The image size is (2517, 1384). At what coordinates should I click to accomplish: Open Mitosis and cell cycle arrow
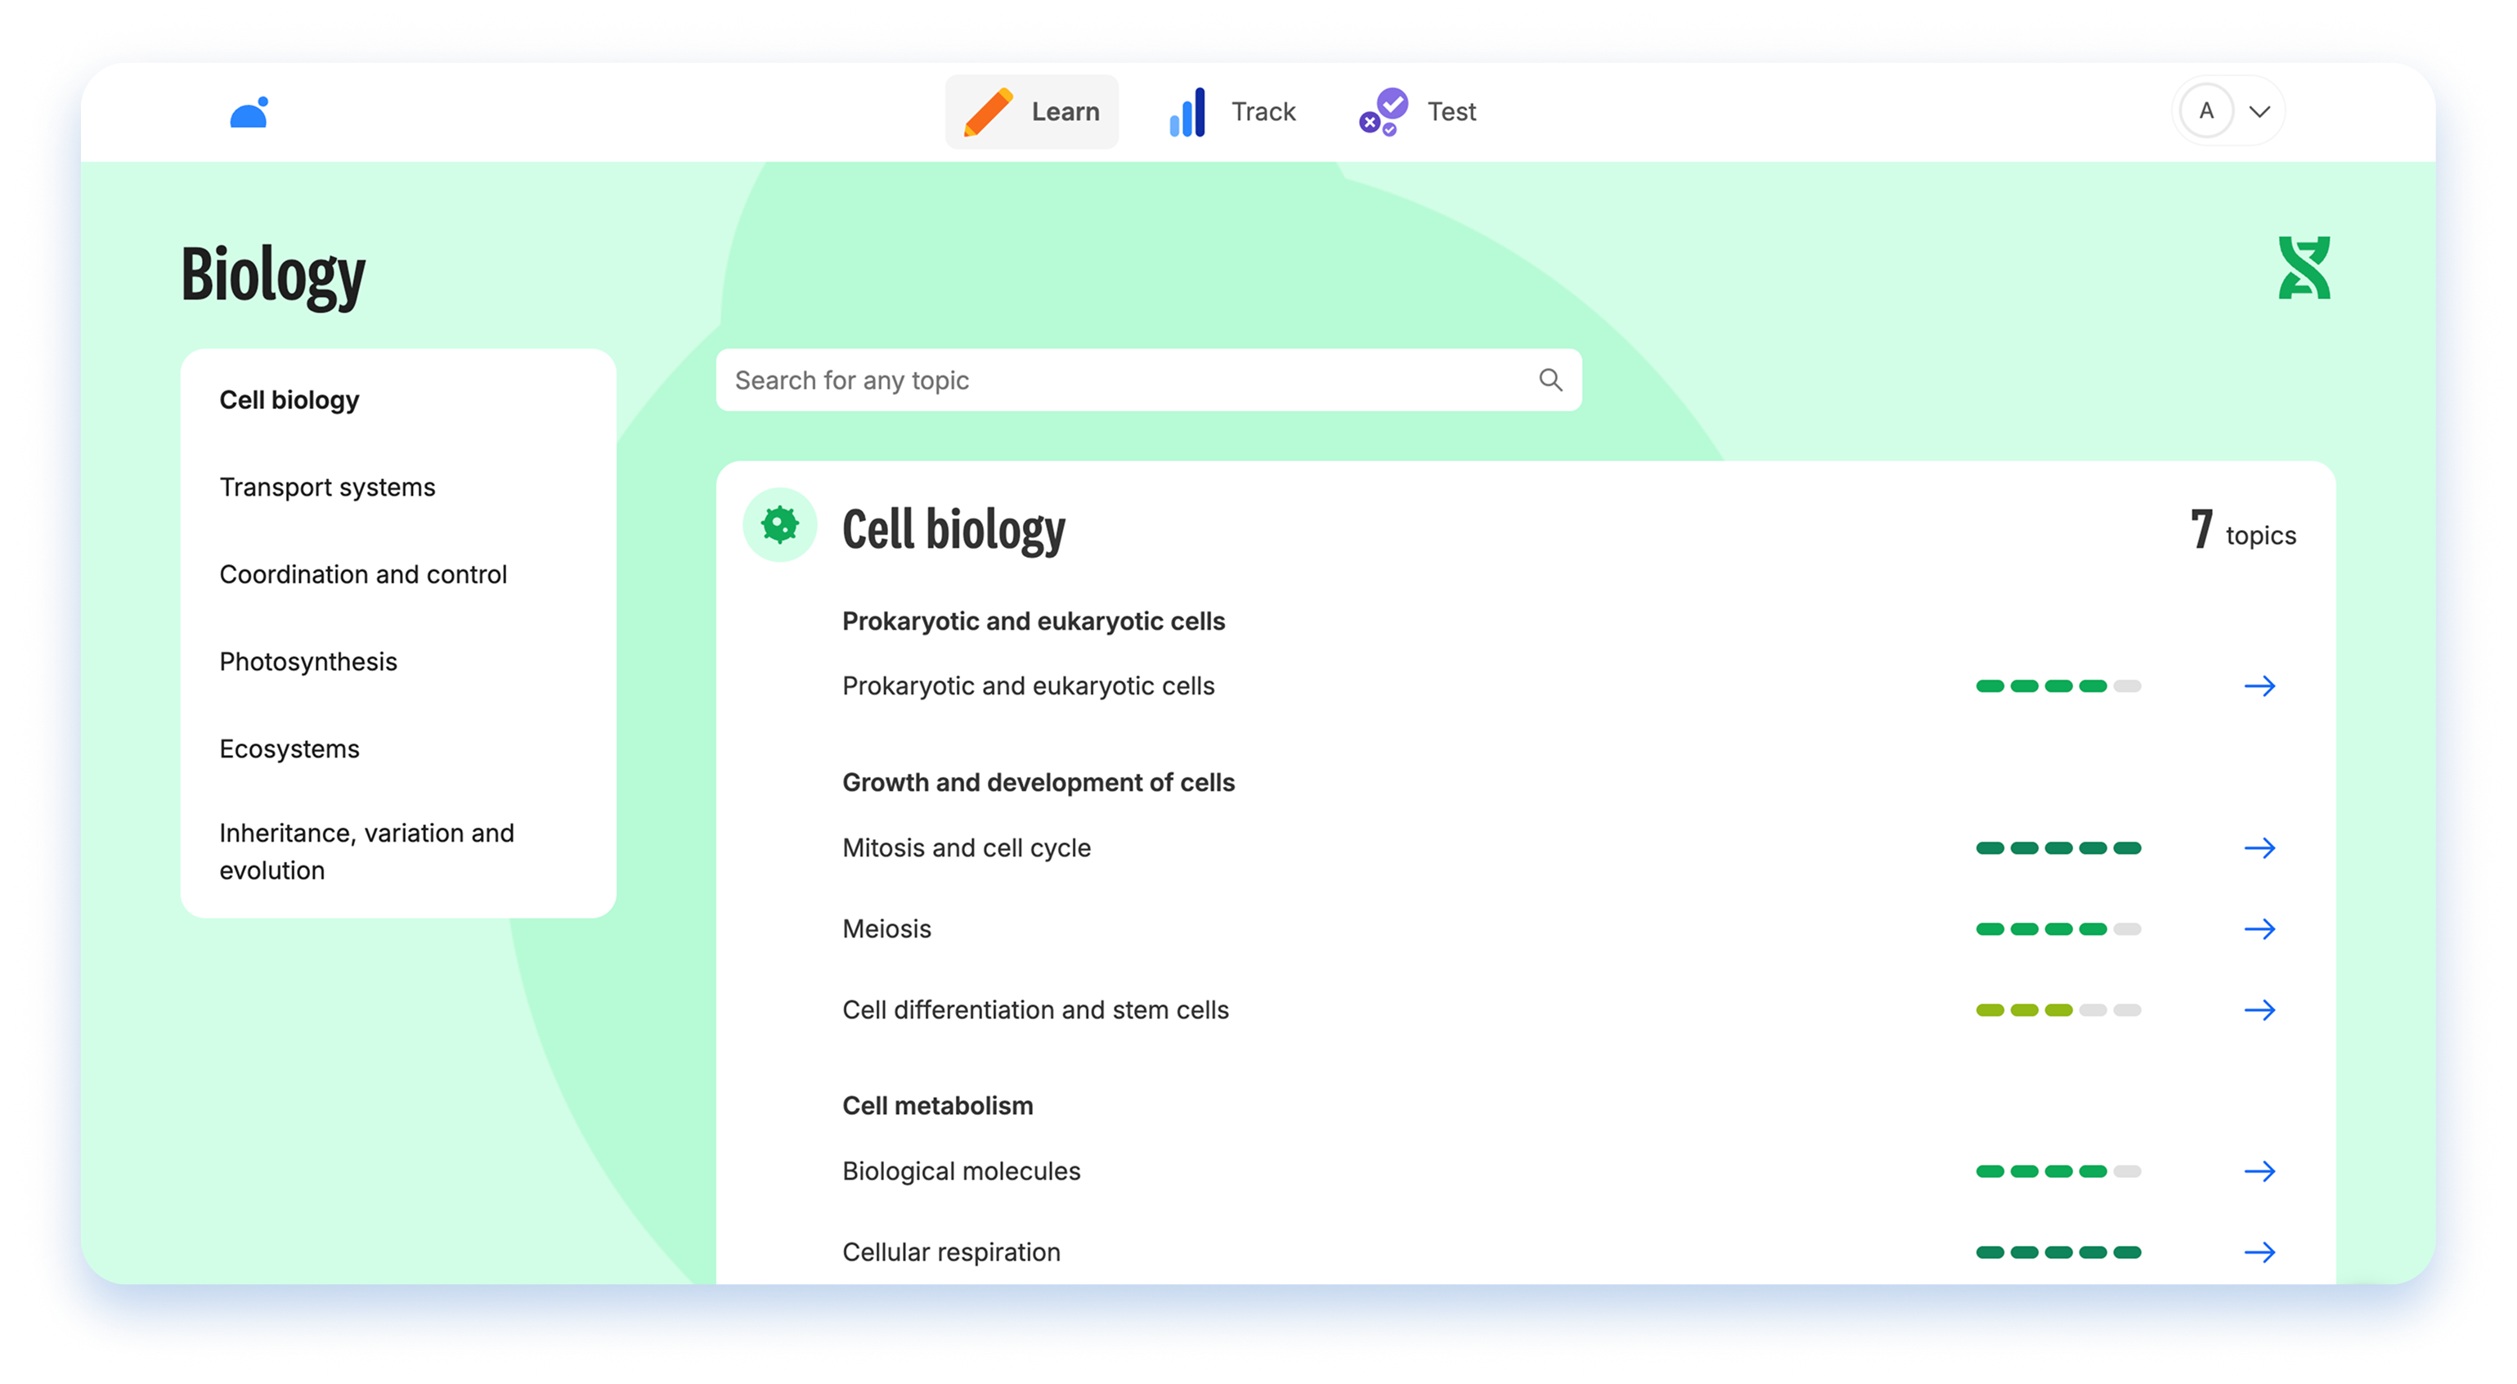[x=2259, y=848]
